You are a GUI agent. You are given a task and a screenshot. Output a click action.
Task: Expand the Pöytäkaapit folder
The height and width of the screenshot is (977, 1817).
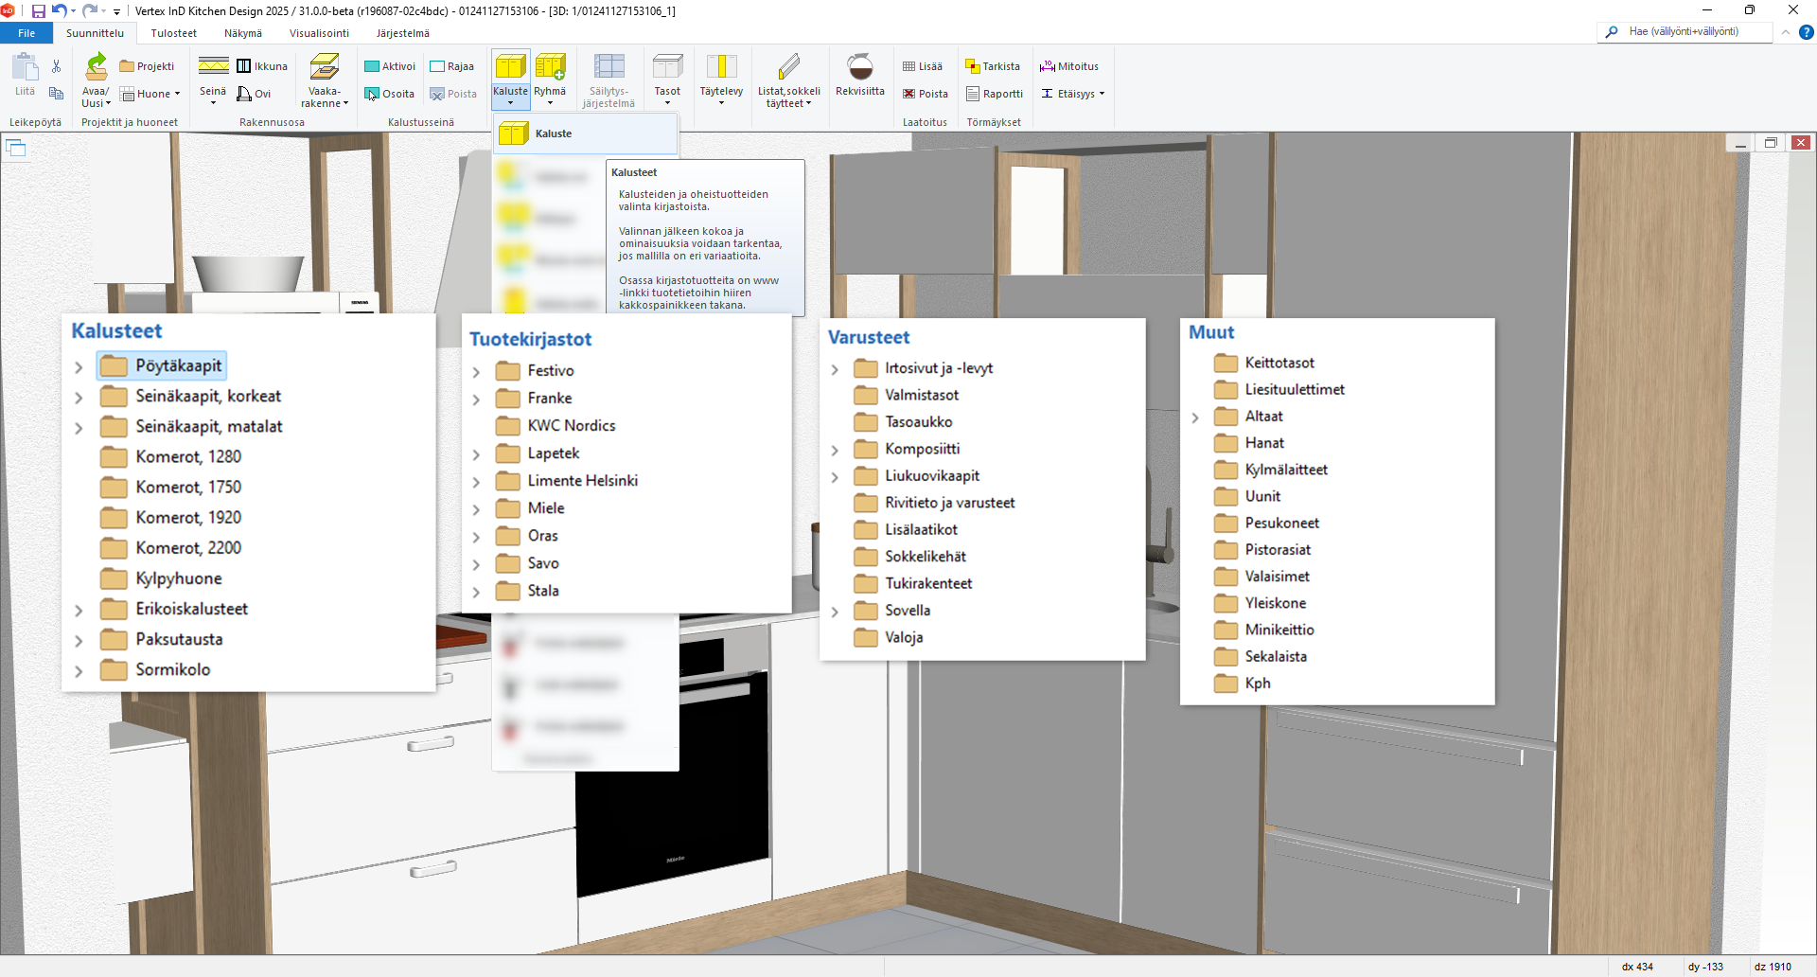pos(79,367)
